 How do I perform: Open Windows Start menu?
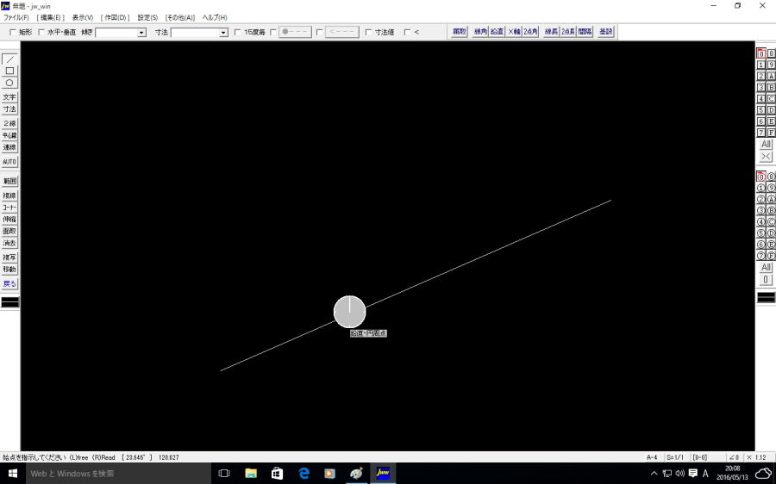(13, 473)
